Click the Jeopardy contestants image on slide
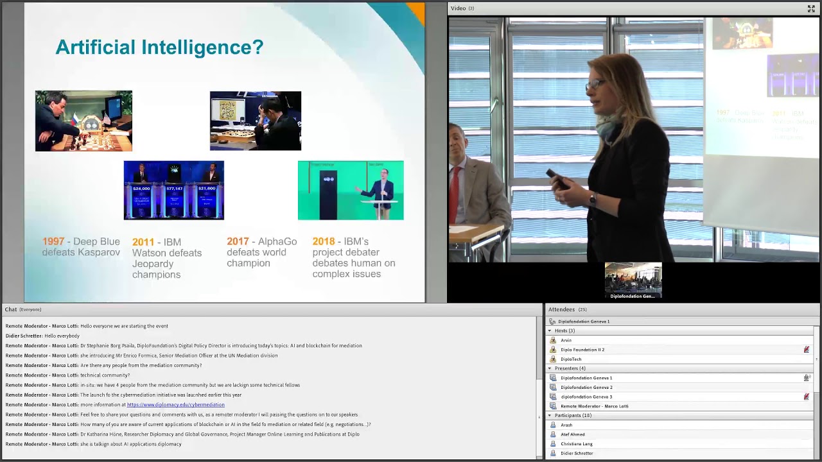This screenshot has height=462, width=822. click(174, 190)
